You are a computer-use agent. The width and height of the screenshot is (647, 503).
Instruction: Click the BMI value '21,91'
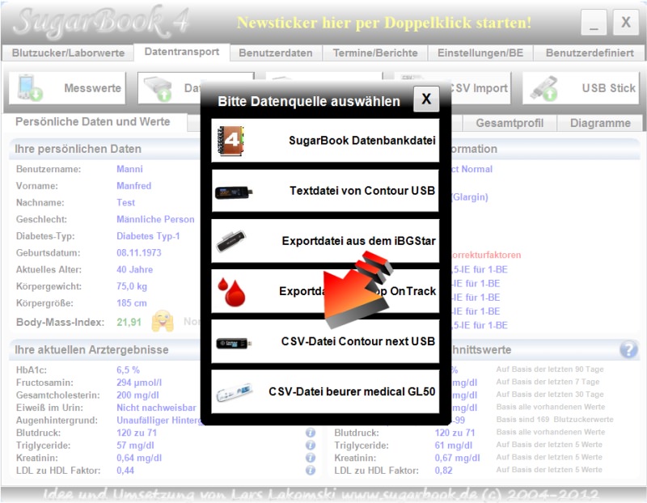click(x=129, y=322)
